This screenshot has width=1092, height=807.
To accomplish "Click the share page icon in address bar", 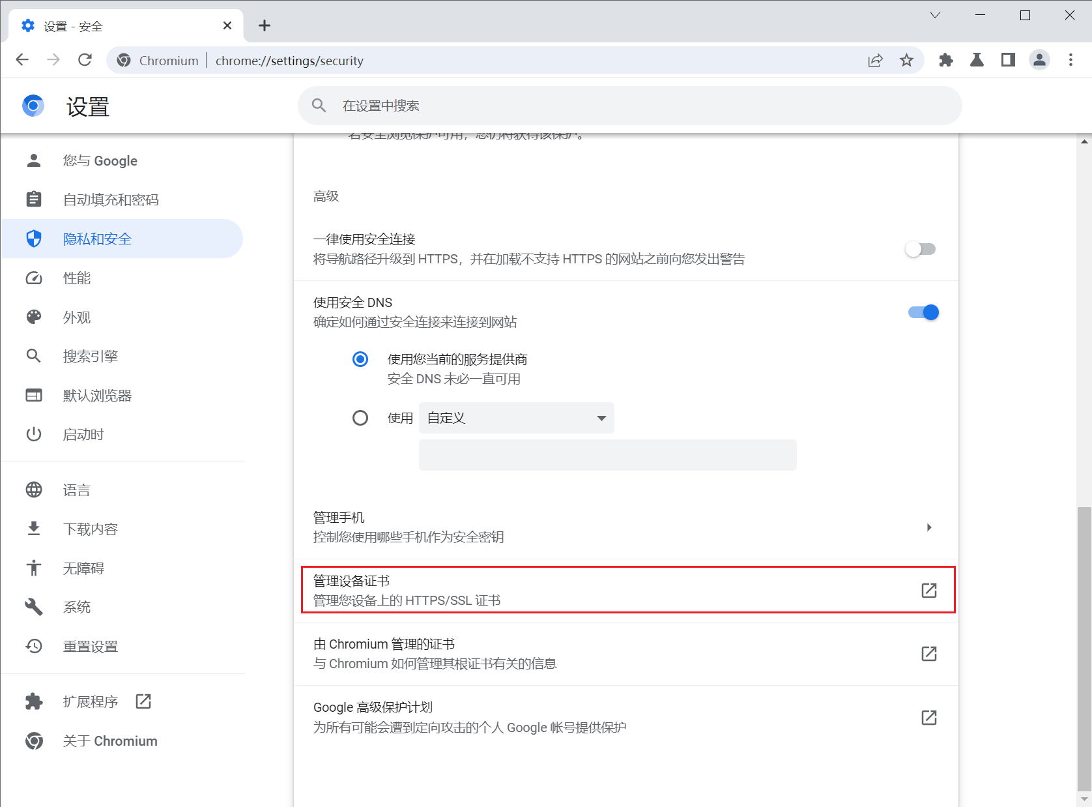I will point(875,61).
